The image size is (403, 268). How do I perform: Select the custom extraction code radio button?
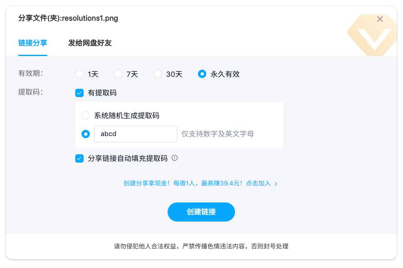[86, 134]
